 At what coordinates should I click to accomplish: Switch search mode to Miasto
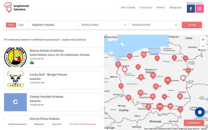coord(11,25)
